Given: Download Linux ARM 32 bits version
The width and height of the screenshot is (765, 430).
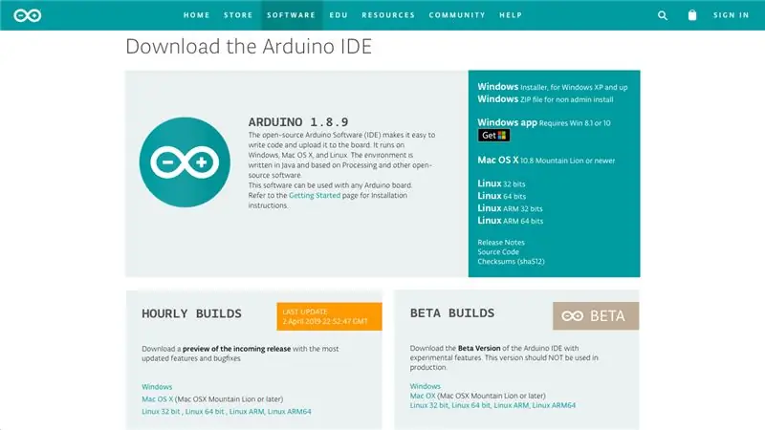Looking at the screenshot, I should tap(510, 208).
